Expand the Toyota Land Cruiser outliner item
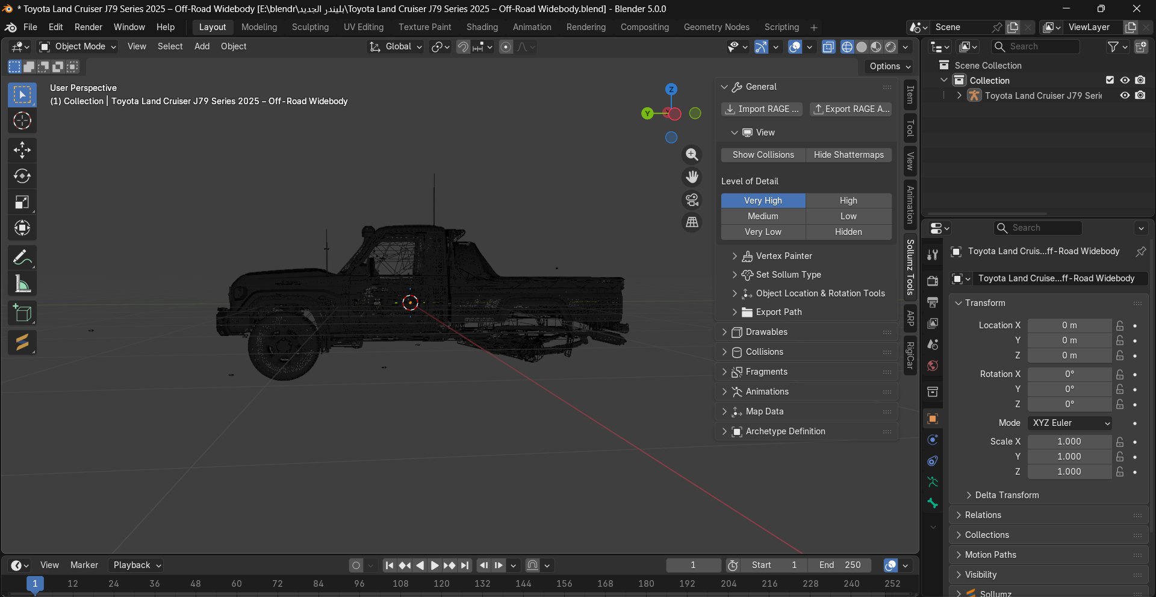The height and width of the screenshot is (597, 1156). 959,95
